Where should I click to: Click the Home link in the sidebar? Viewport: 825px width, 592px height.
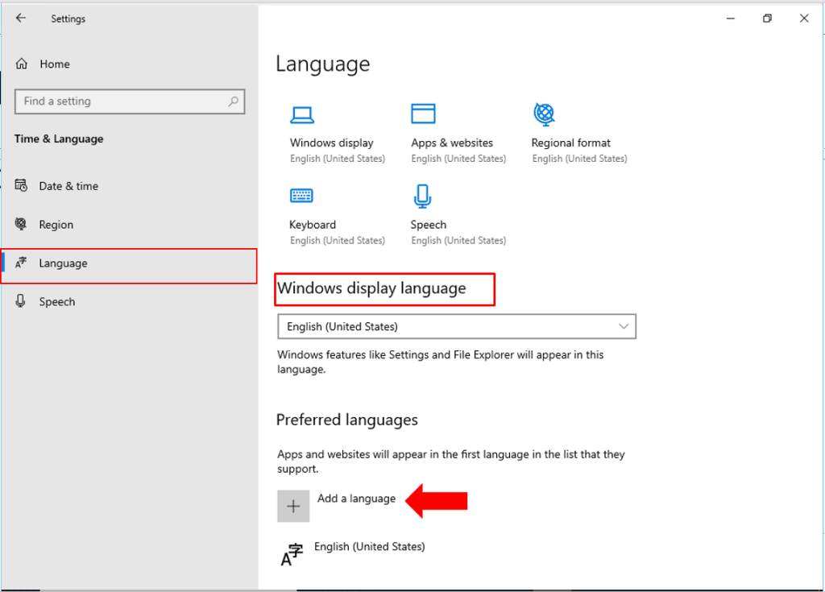(54, 64)
